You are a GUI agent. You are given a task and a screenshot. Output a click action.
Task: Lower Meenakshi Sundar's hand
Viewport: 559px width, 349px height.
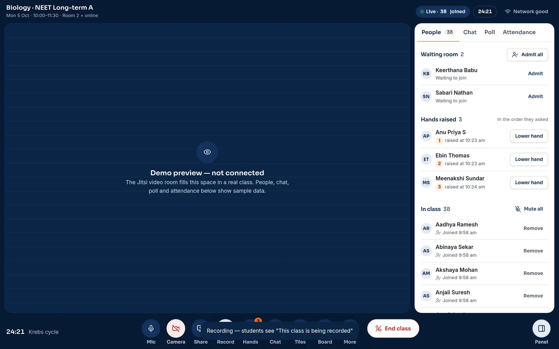[529, 183]
